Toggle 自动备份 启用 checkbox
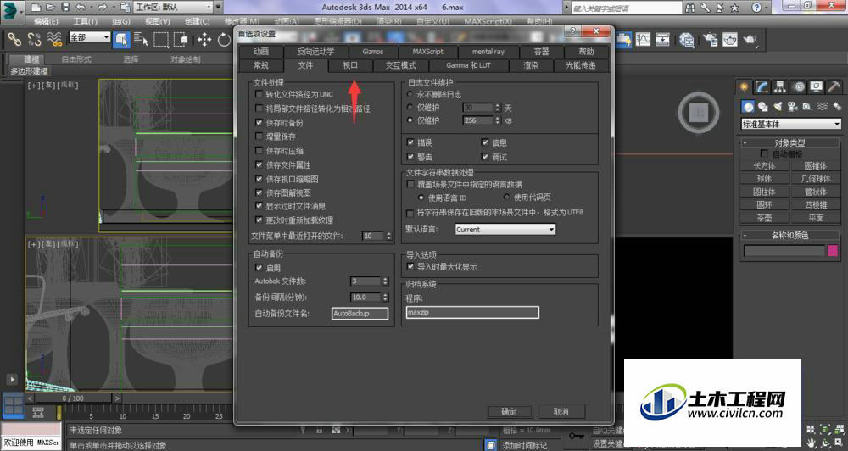Viewport: 848px width, 451px height. click(259, 268)
